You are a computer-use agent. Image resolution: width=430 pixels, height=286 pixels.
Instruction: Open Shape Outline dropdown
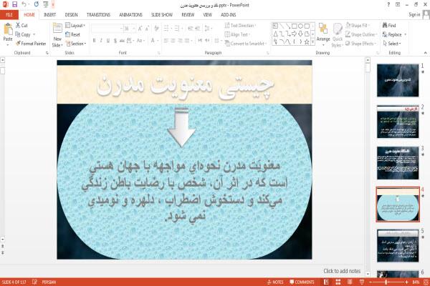click(361, 34)
